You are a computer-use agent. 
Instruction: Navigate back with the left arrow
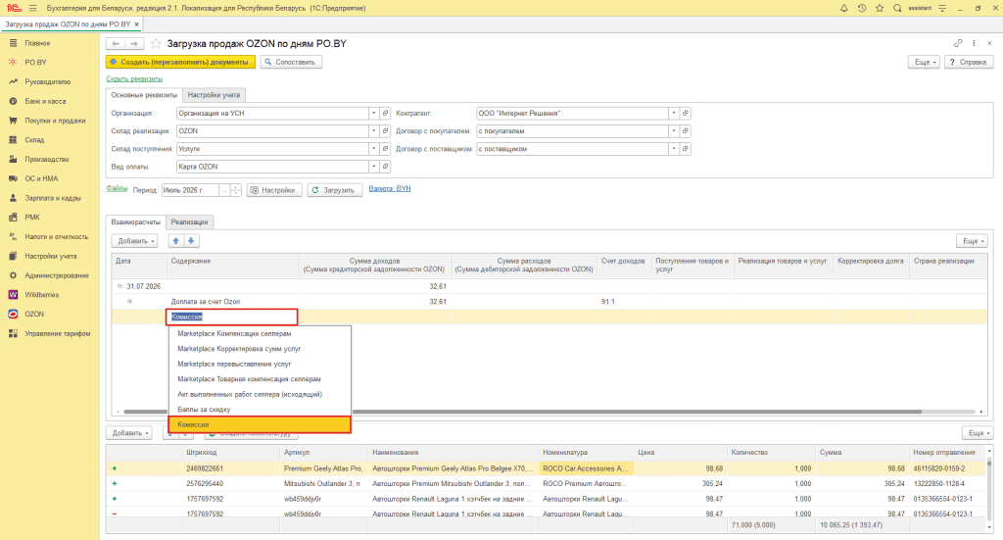(x=116, y=43)
